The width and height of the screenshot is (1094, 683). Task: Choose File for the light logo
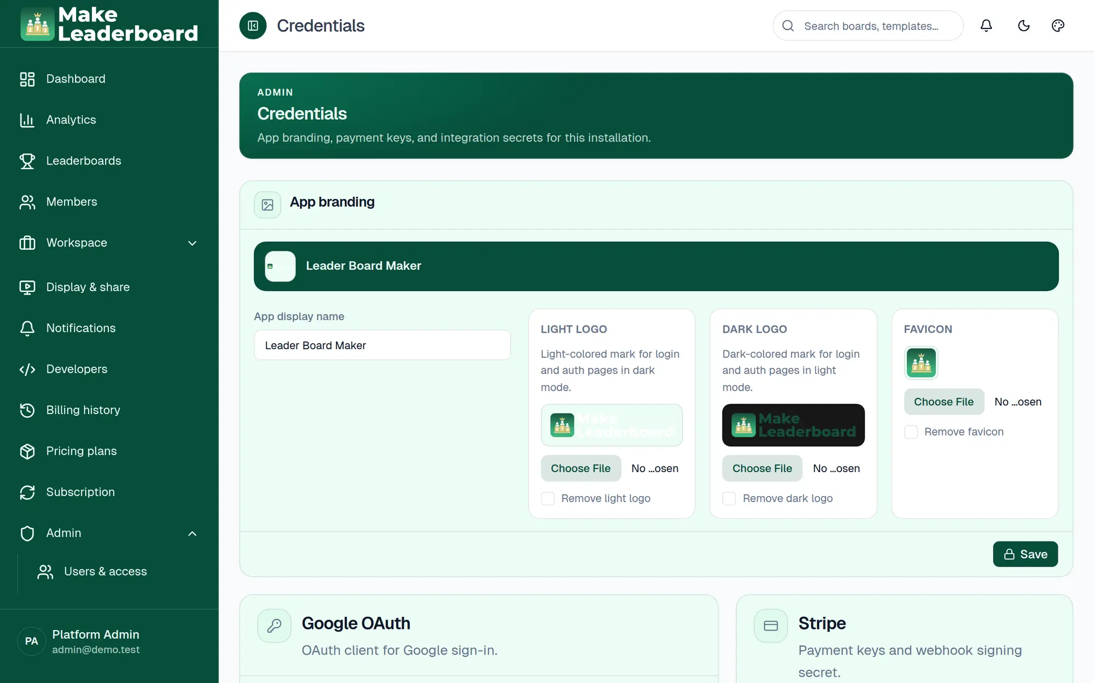[x=580, y=468]
